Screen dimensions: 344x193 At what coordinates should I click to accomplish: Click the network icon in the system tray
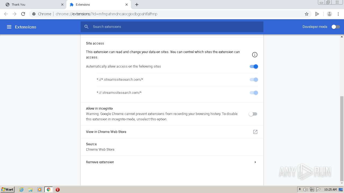click(x=312, y=190)
